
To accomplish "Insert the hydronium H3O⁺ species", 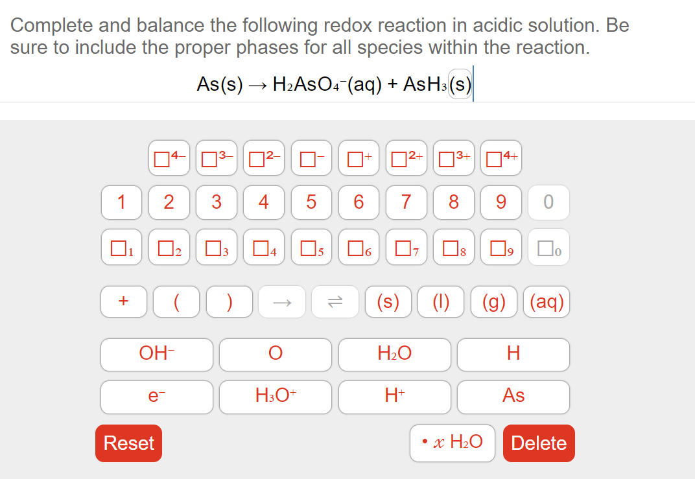I will pyautogui.click(x=275, y=397).
